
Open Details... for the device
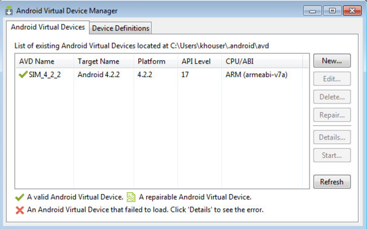coord(332,137)
